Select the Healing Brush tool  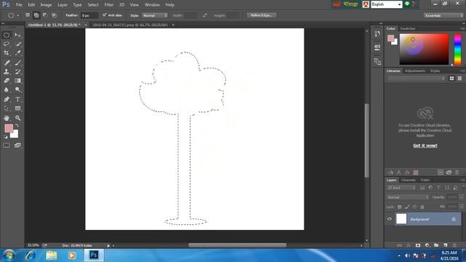pyautogui.click(x=7, y=63)
